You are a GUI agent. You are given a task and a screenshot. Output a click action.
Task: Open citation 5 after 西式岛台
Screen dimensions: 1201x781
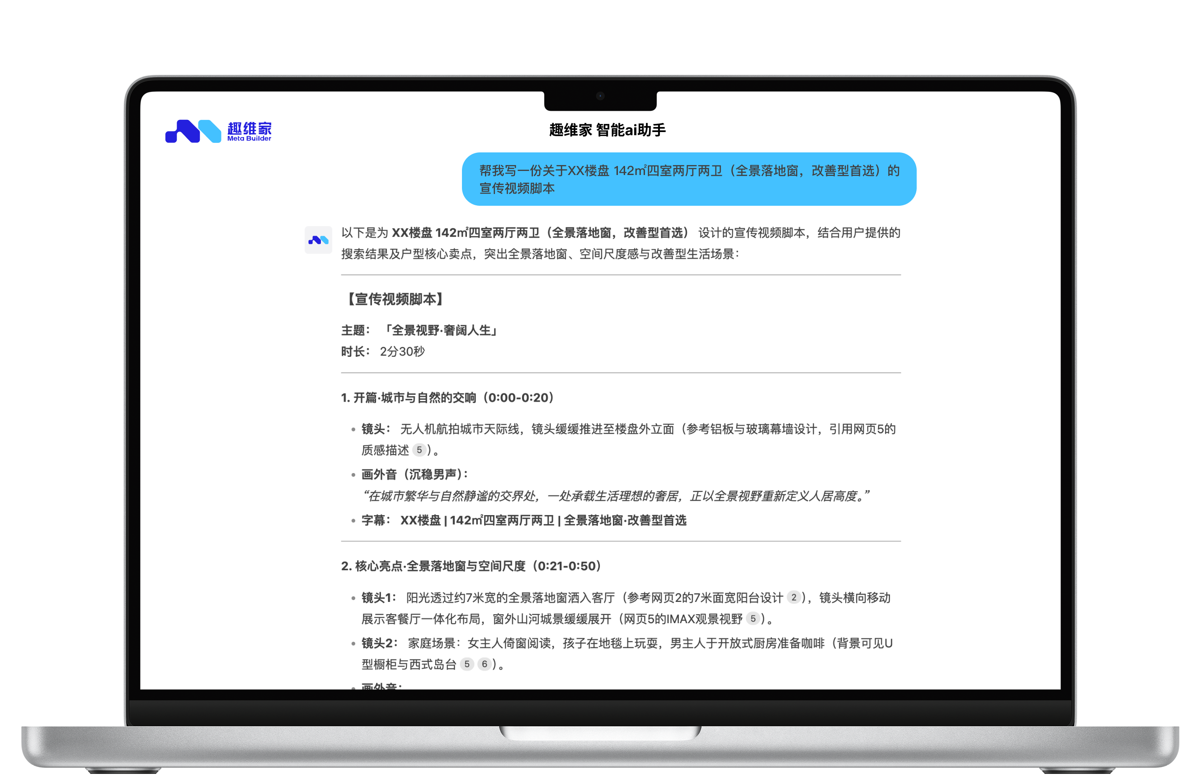pyautogui.click(x=467, y=664)
